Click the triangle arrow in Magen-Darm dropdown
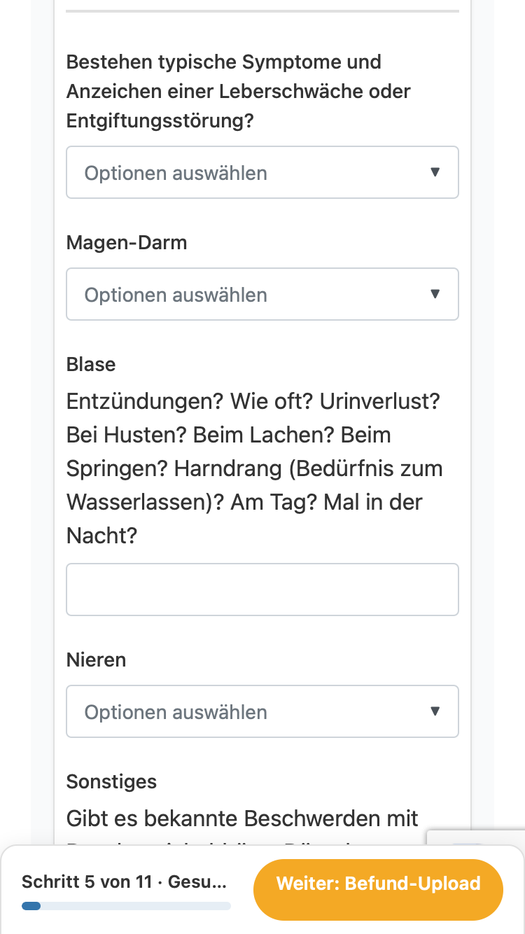The image size is (525, 934). (435, 294)
